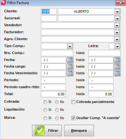Image resolution: width=126 pixels, height=139 pixels.
Task: Uncheck Ocultar Comp. "A cuenta" checkbox
Action: coord(73,118)
